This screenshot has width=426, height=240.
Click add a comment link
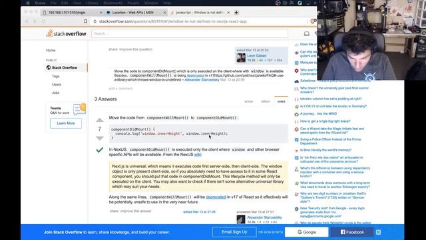121,89
